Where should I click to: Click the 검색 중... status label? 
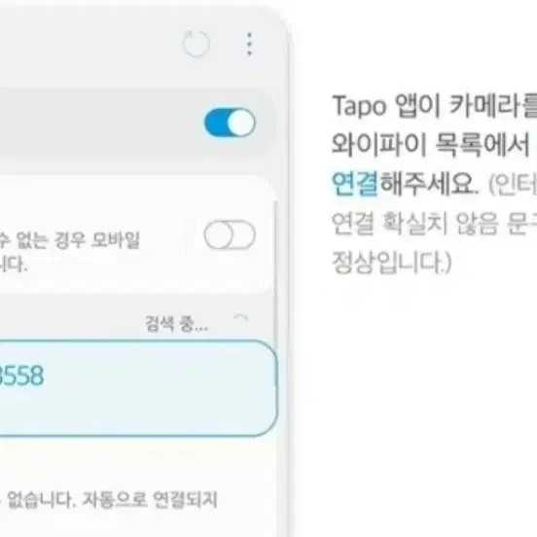point(177,324)
